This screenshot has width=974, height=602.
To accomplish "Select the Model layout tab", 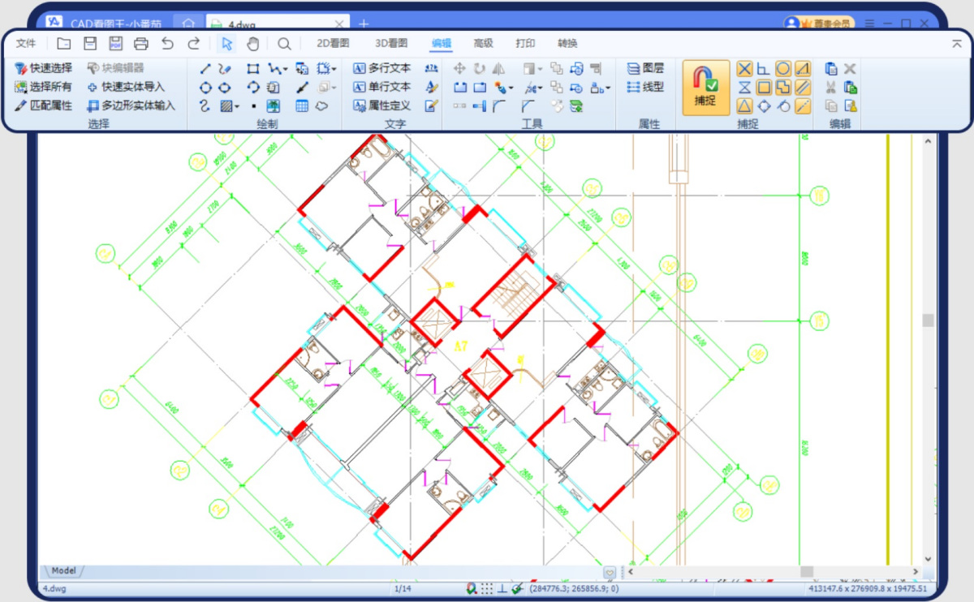I will pyautogui.click(x=63, y=571).
